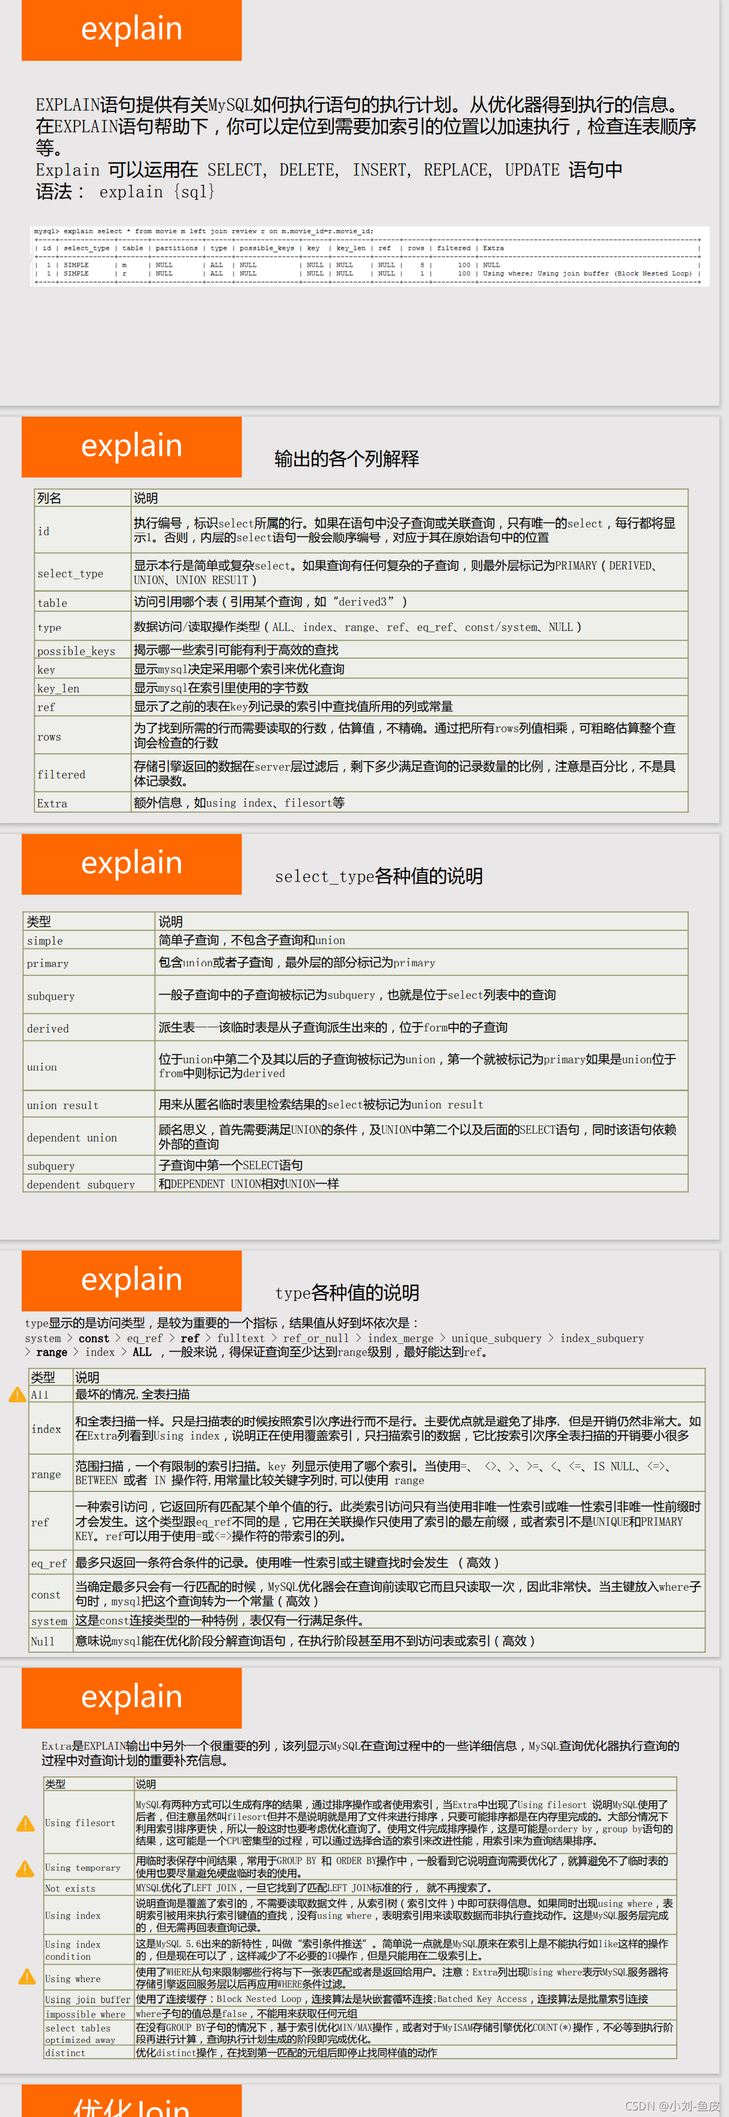The width and height of the screenshot is (729, 2117).
Task: Select the impossible where cell
Action: (90, 2014)
